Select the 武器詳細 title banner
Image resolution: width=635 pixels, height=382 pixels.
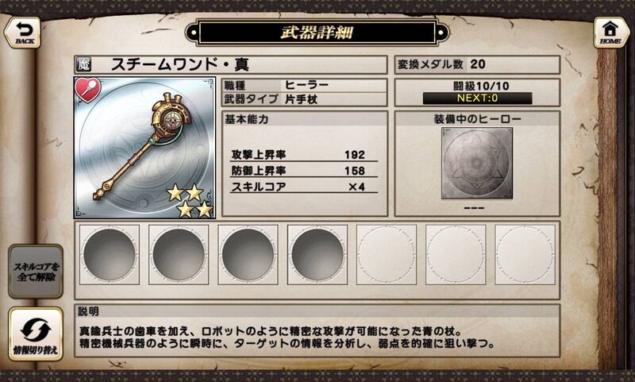click(x=317, y=33)
